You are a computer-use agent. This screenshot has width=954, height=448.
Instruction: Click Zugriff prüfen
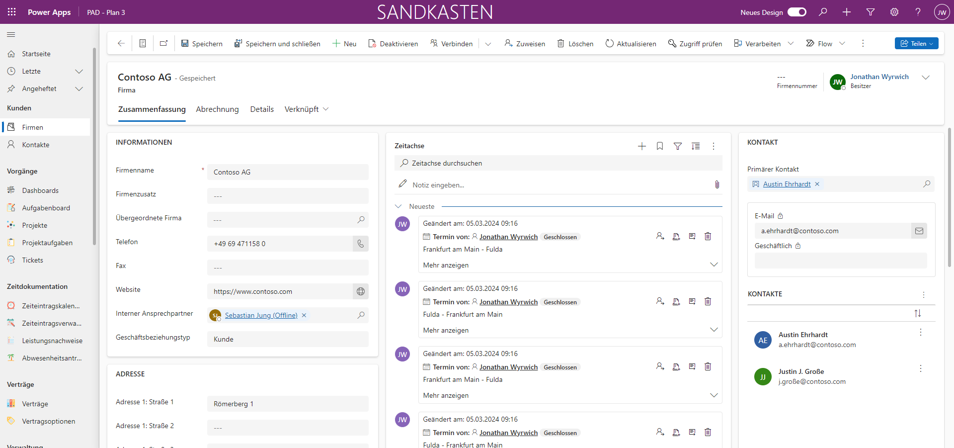pos(695,43)
